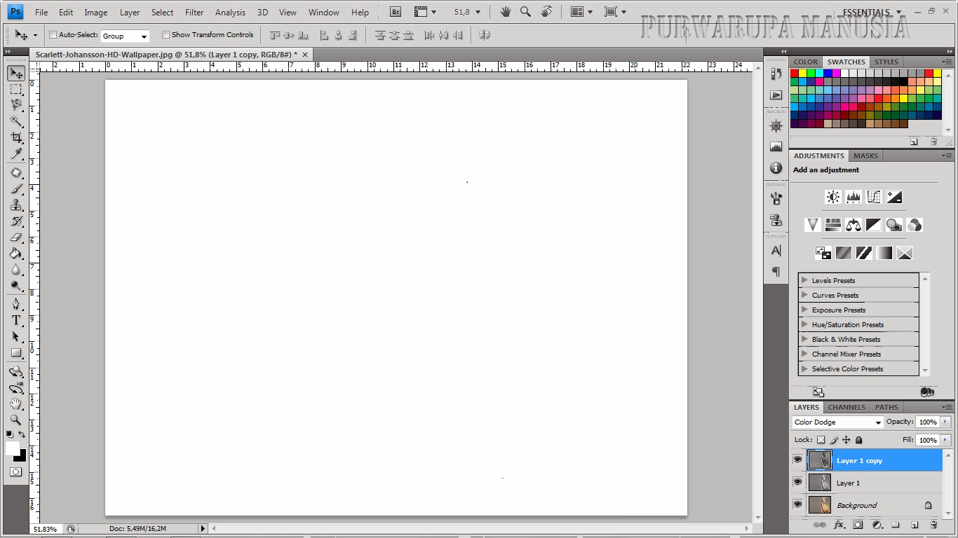The image size is (958, 538).
Task: Toggle lock transparent pixels
Action: point(821,440)
